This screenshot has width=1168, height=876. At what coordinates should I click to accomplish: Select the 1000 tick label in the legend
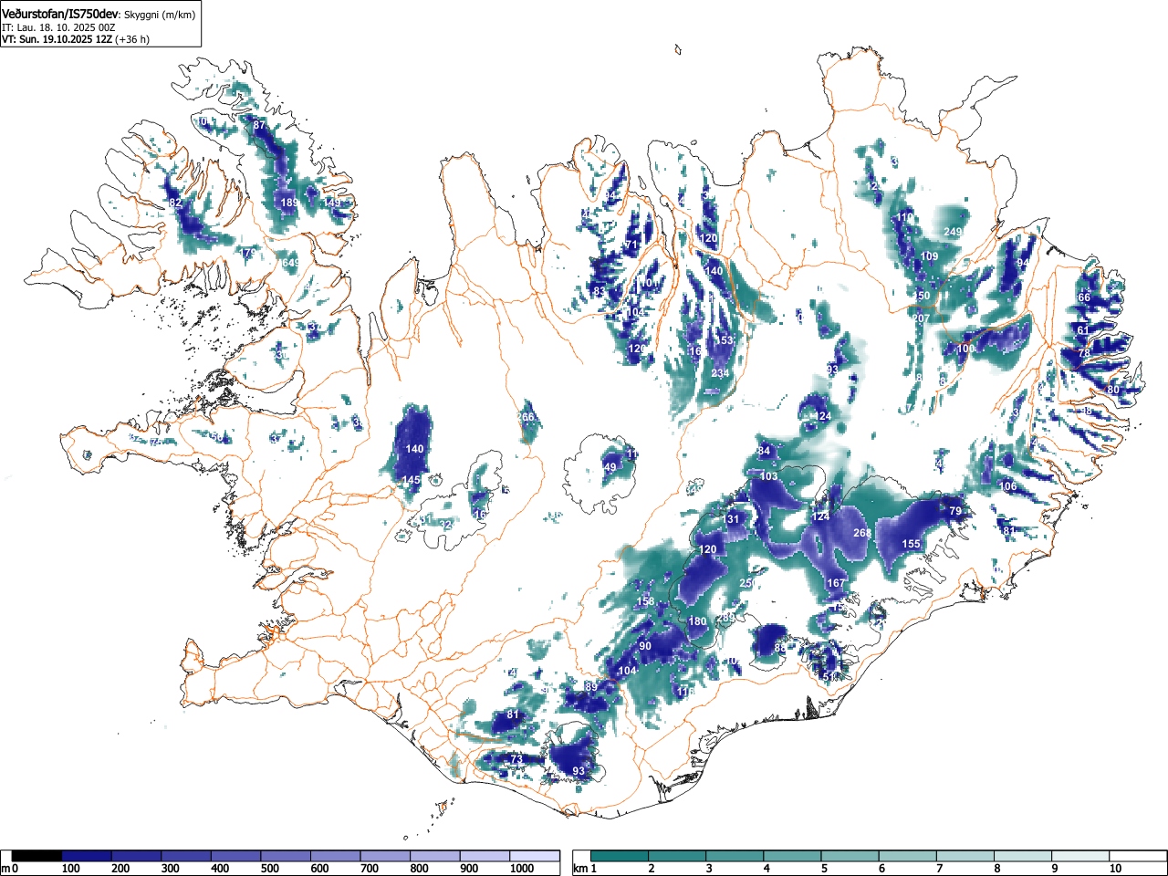pyautogui.click(x=521, y=869)
